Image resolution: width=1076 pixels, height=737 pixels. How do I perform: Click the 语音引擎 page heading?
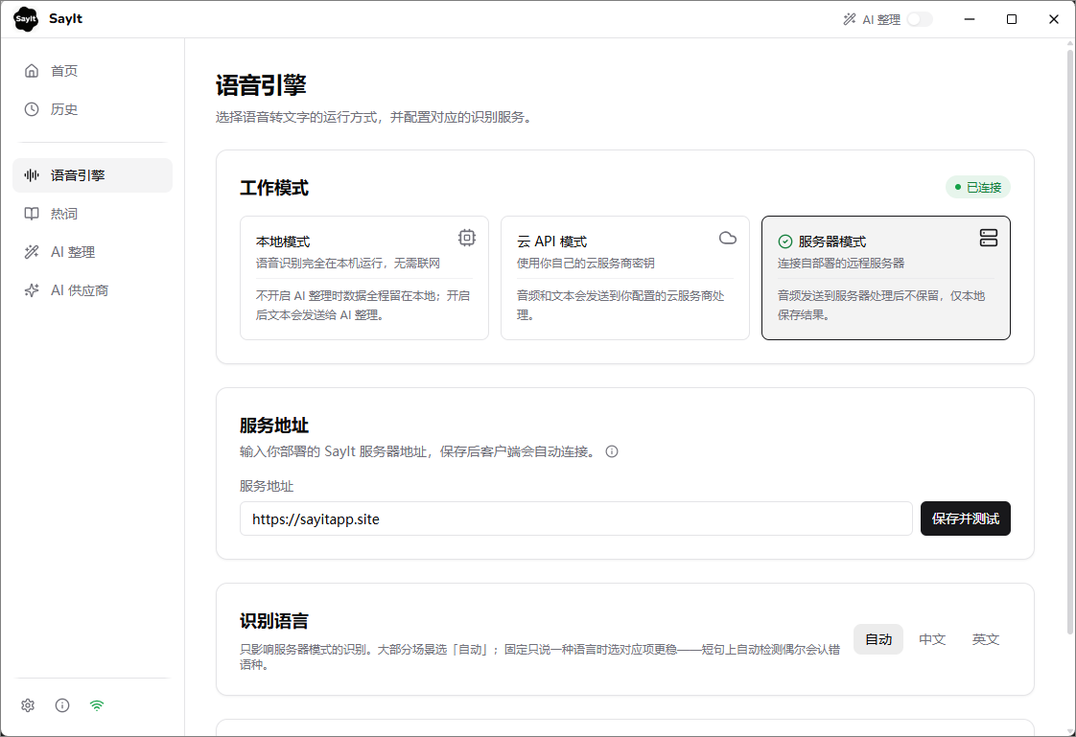point(261,85)
